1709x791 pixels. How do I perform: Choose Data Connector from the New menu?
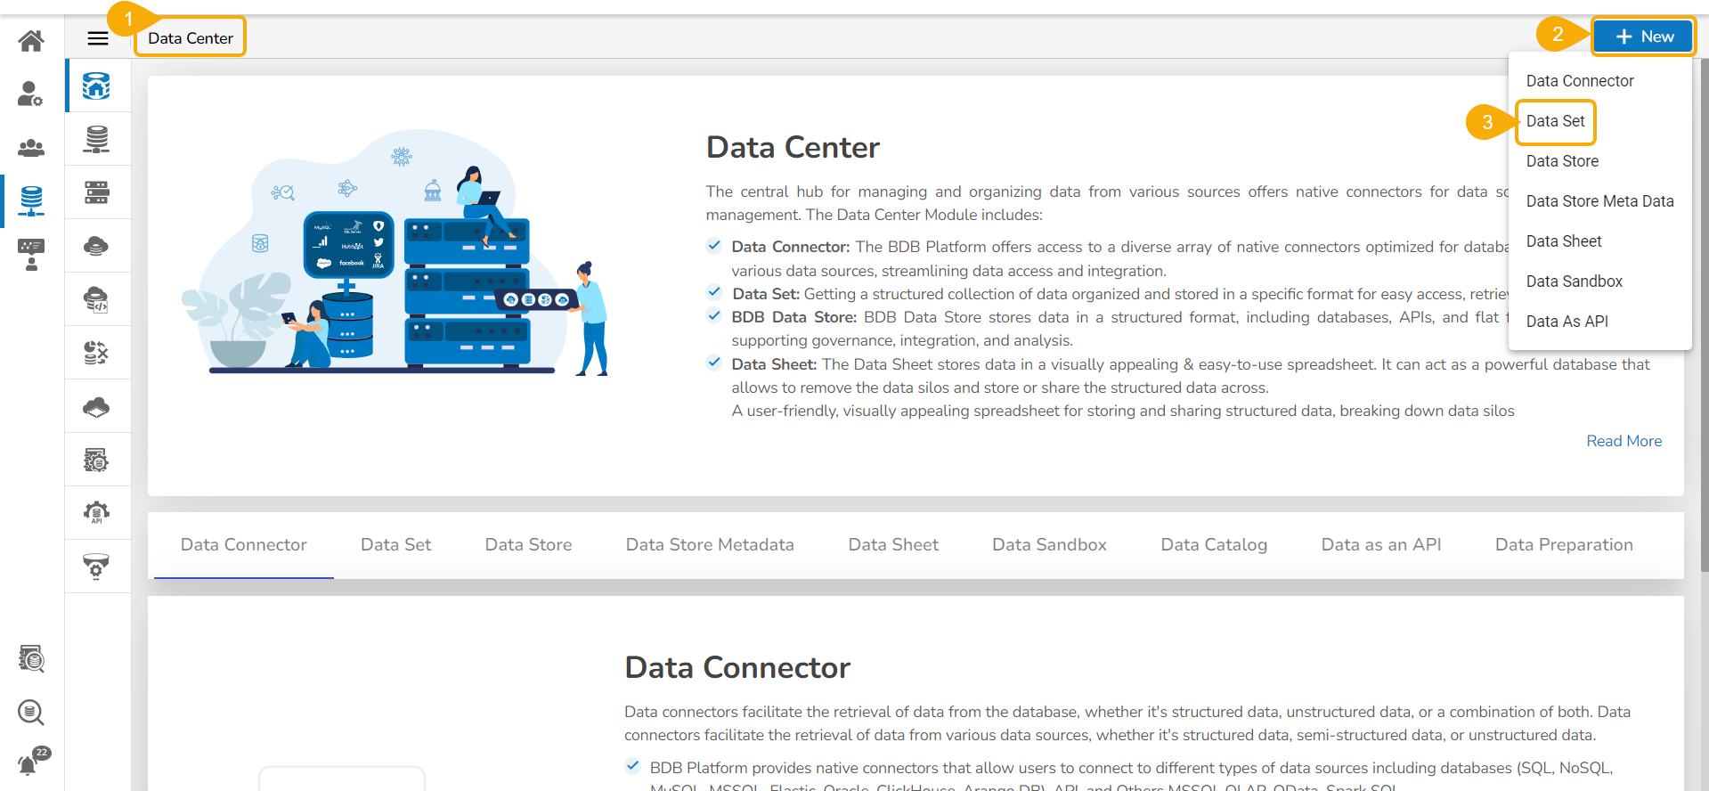(x=1580, y=81)
